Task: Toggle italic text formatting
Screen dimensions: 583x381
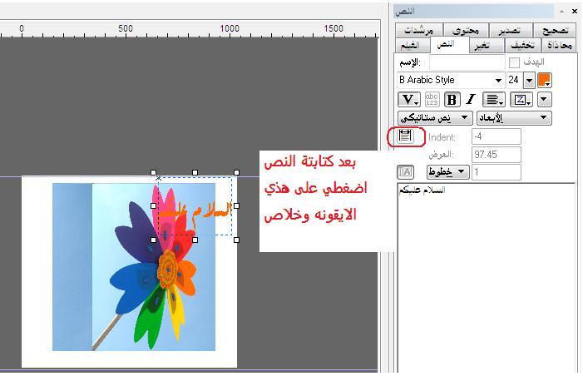Action: (x=470, y=100)
